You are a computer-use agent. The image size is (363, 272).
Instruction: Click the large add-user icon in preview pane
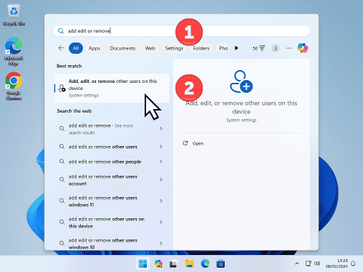(x=241, y=81)
